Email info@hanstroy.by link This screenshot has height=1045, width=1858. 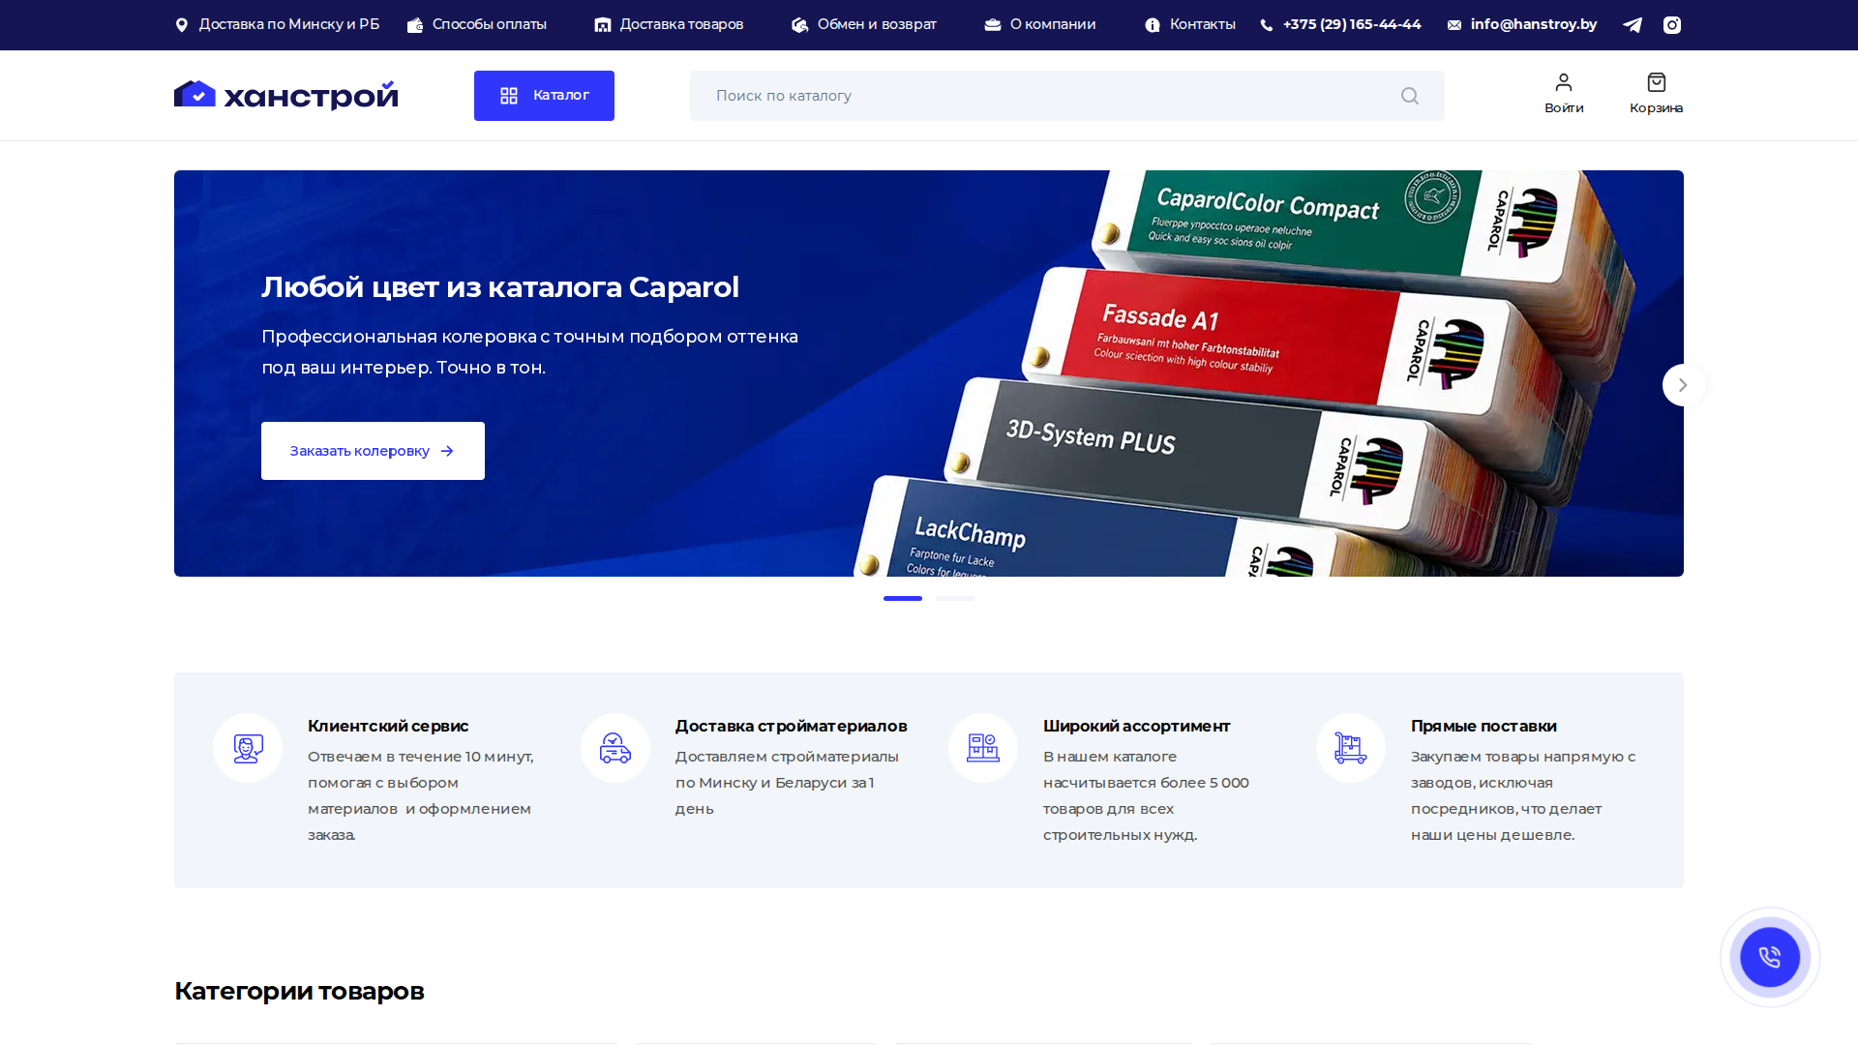tap(1534, 24)
